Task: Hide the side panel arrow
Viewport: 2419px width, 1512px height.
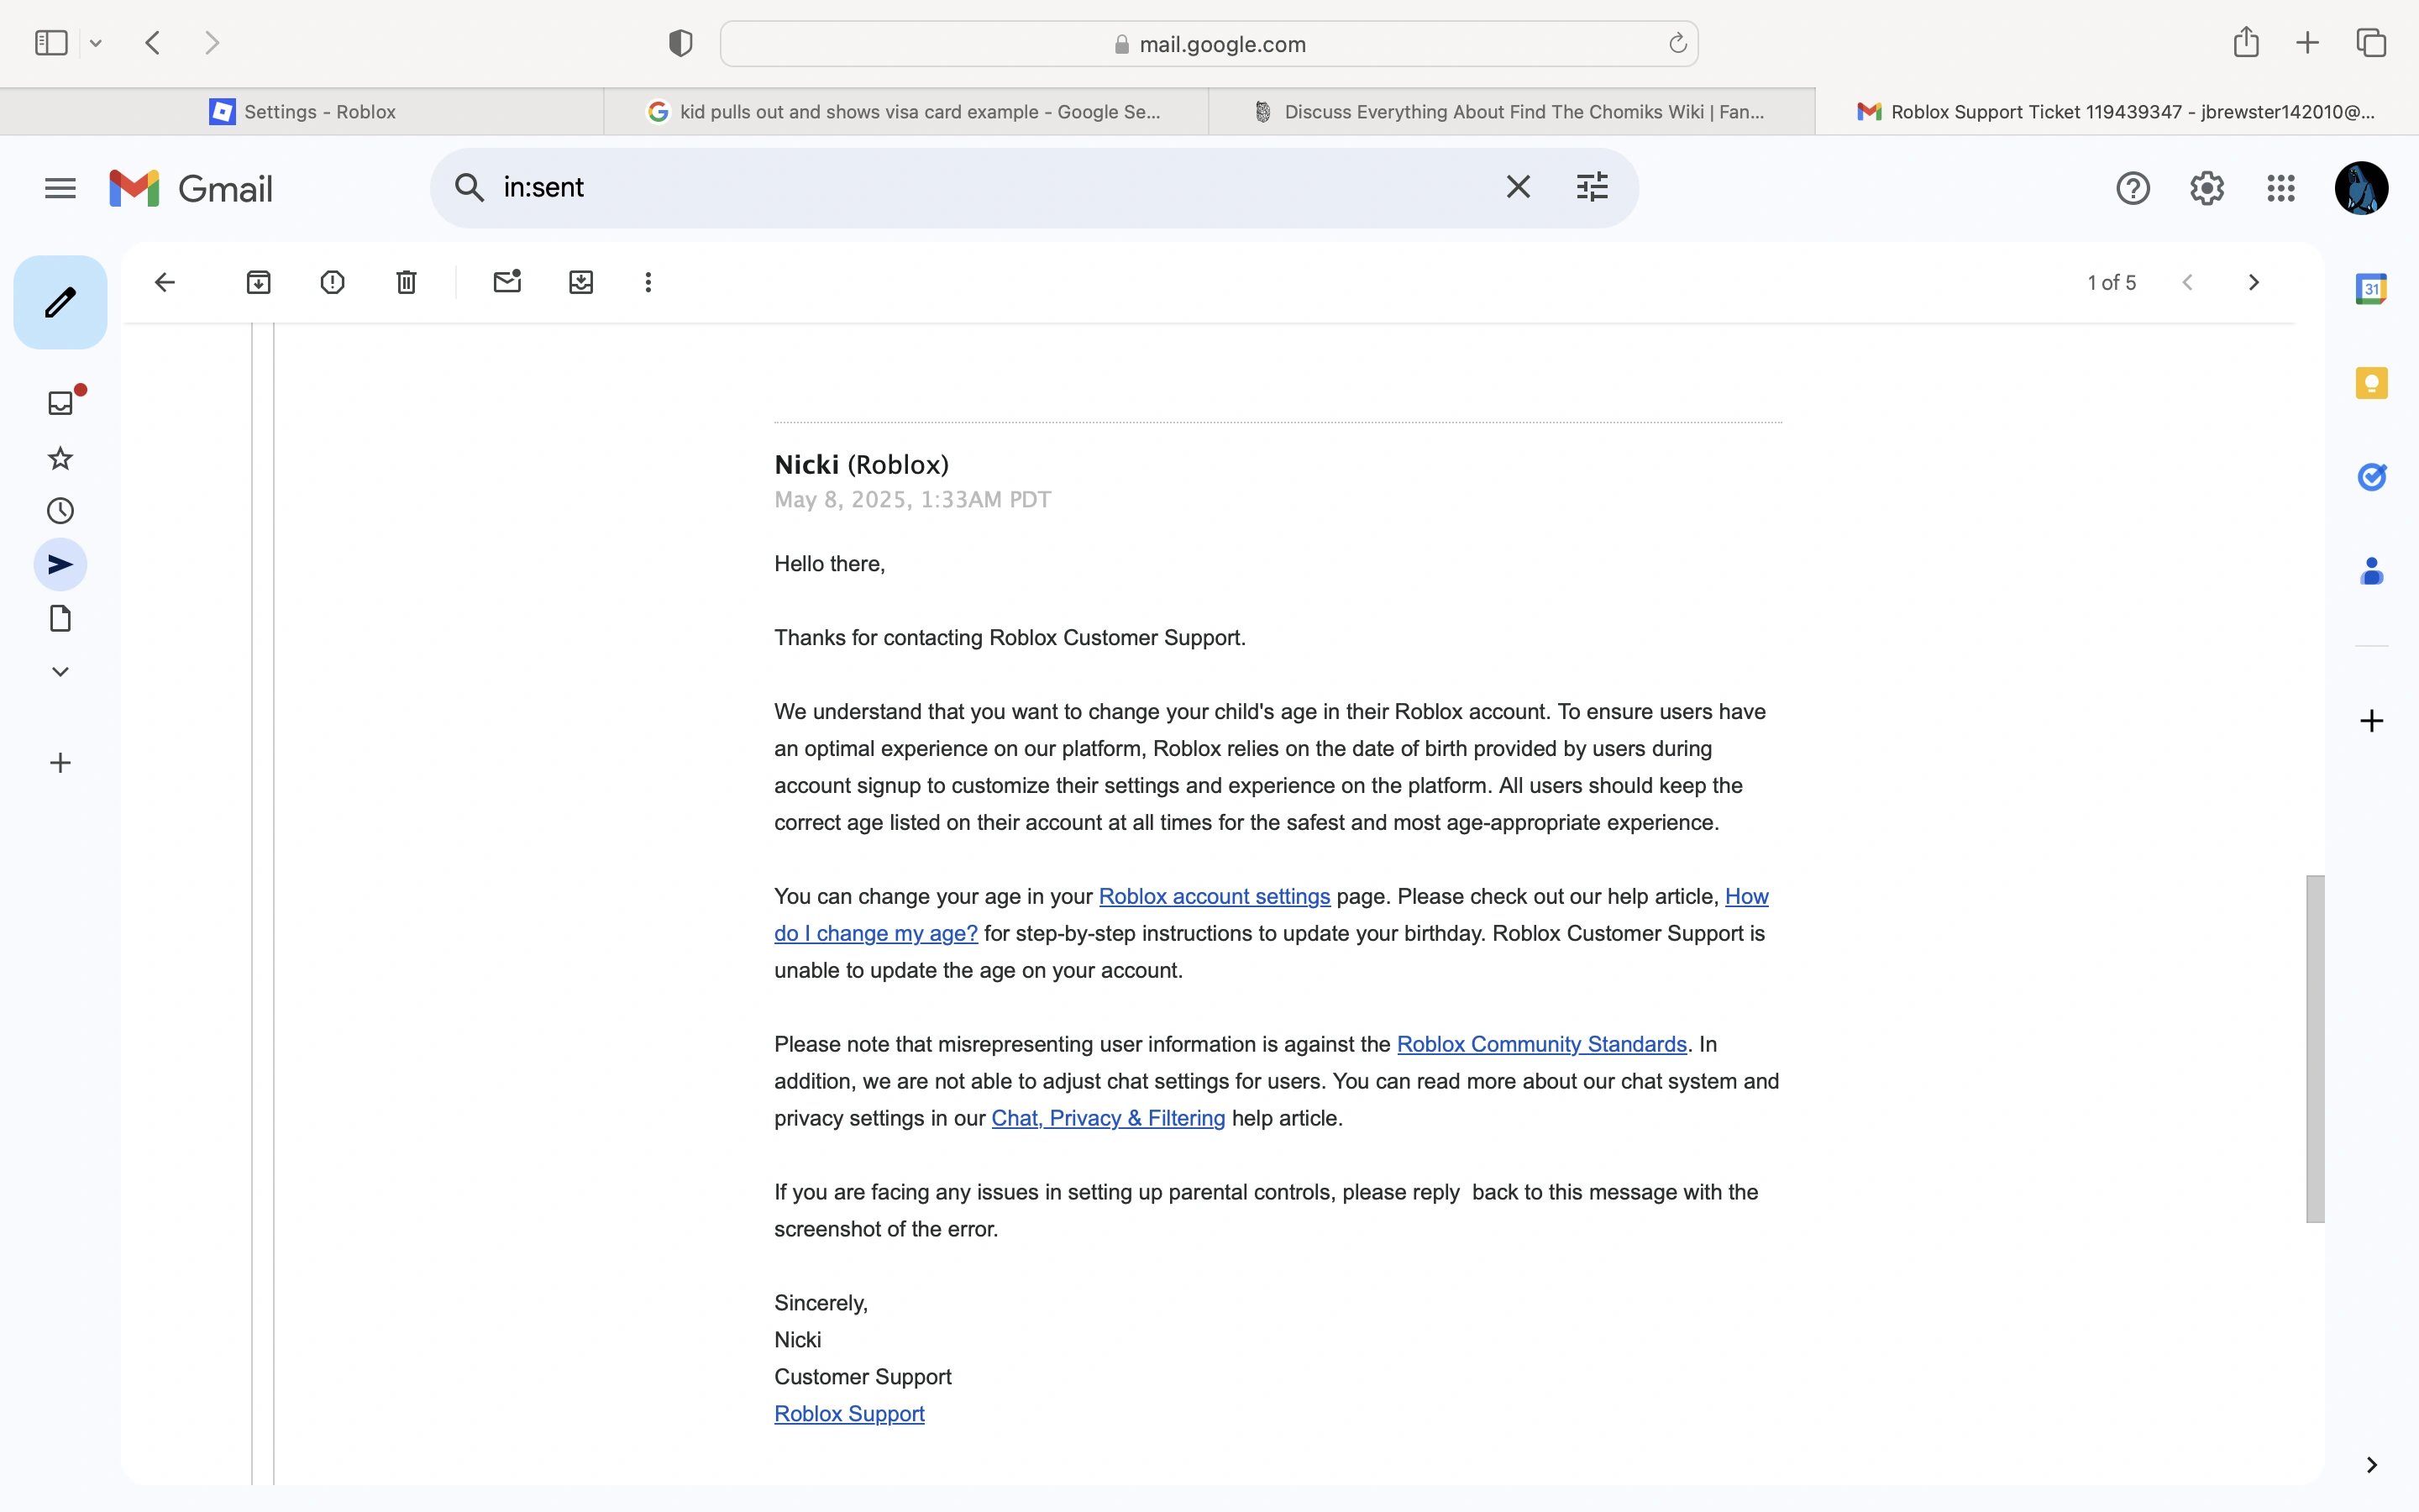Action: tap(2371, 1465)
